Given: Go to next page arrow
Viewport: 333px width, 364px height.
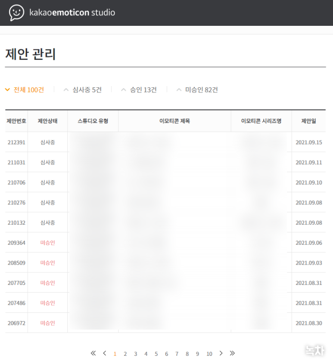Looking at the screenshot, I should [221, 353].
